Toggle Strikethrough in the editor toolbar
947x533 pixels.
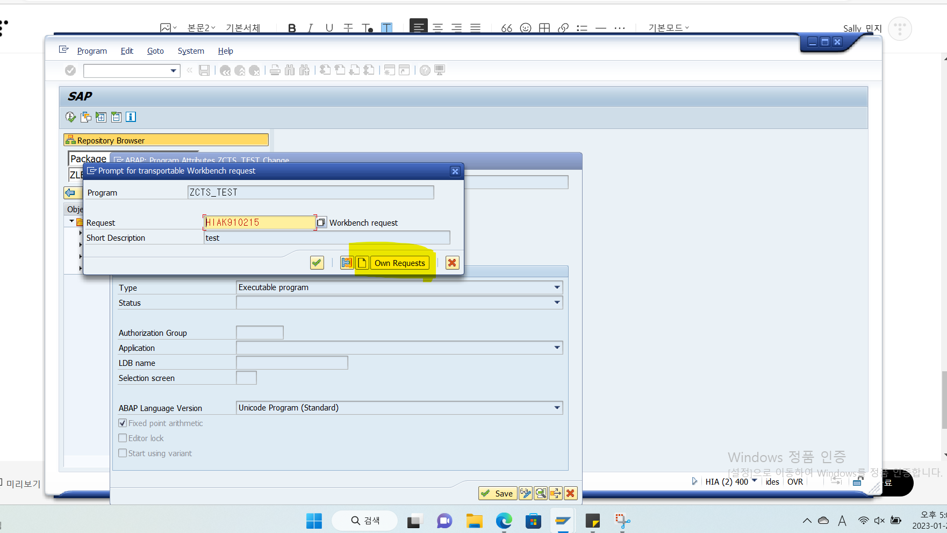348,28
